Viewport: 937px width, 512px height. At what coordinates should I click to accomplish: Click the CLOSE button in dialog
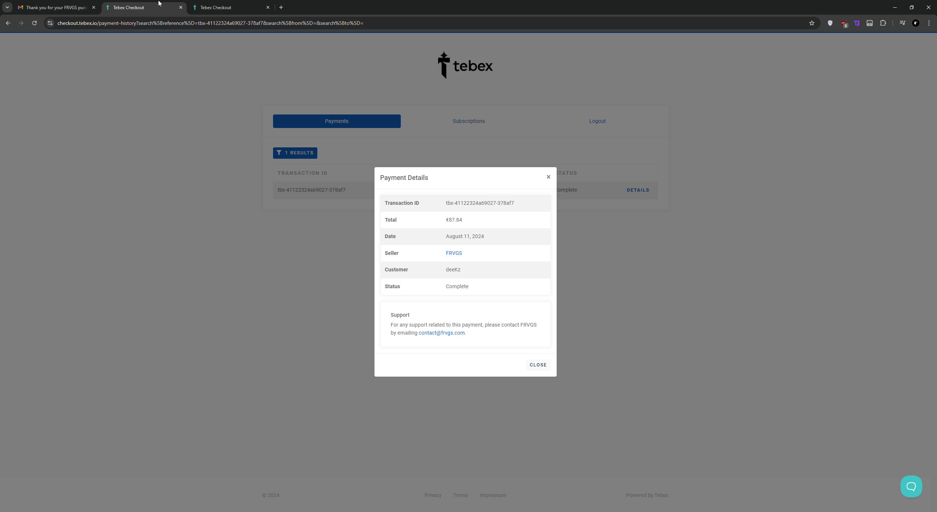click(x=538, y=365)
